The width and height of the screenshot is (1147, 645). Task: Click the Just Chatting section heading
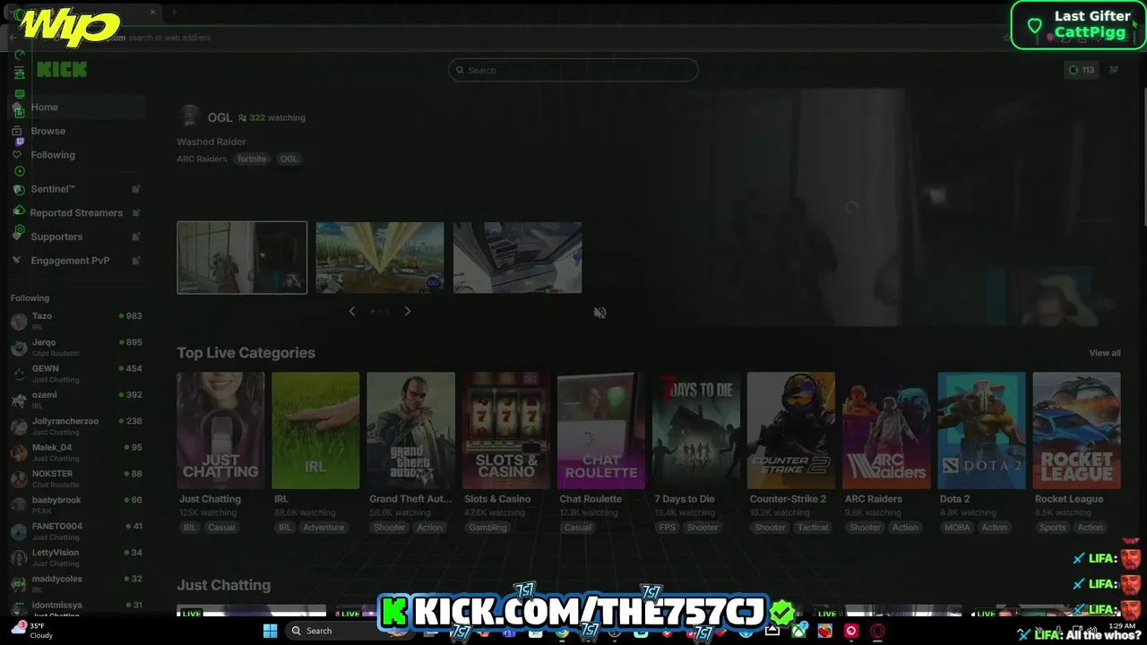tap(224, 585)
